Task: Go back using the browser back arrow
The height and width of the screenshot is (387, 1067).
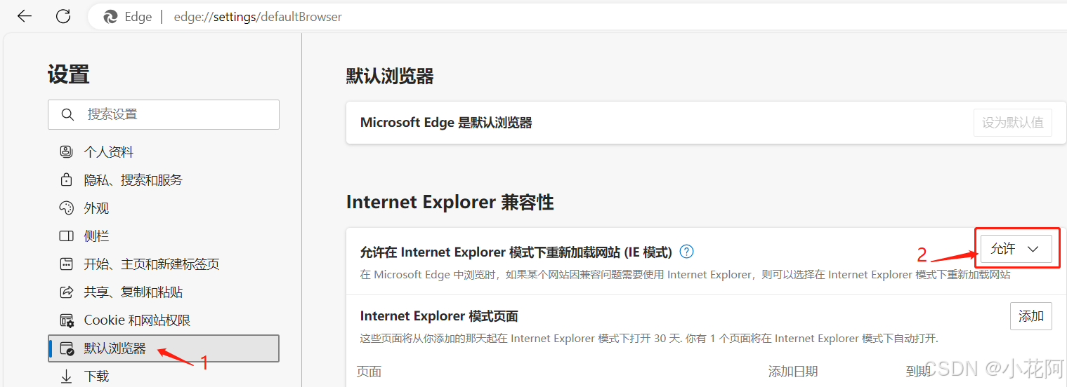Action: click(x=25, y=16)
